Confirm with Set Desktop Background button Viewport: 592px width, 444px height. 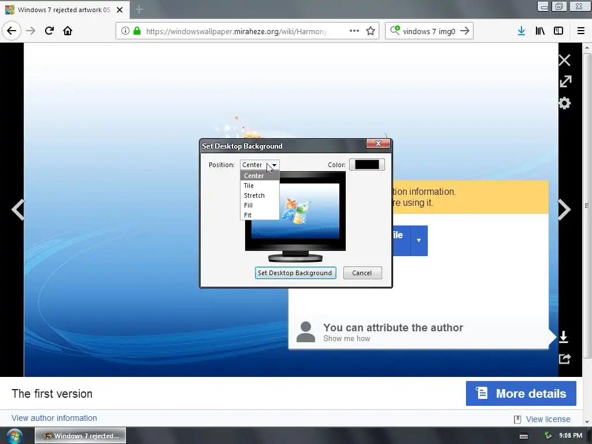click(295, 273)
